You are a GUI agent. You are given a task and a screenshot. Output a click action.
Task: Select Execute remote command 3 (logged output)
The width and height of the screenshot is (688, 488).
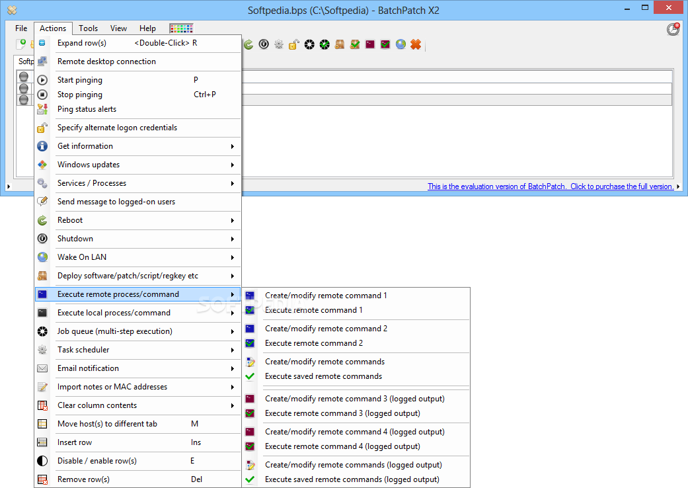coord(356,413)
